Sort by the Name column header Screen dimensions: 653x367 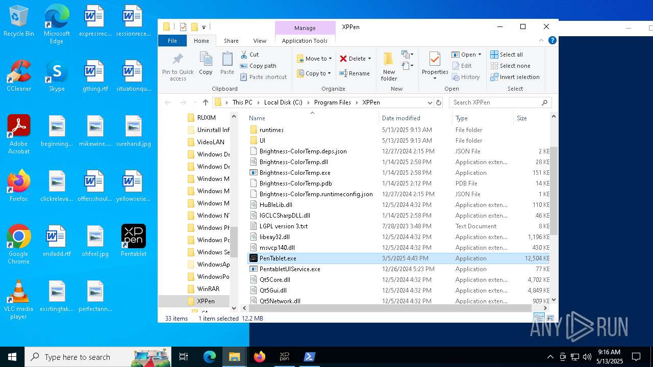312,118
